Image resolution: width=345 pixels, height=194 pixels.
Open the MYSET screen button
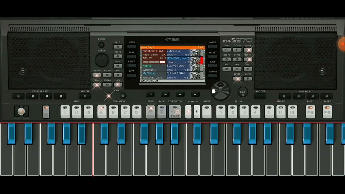(213, 57)
